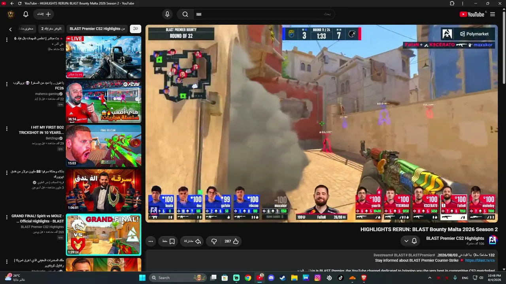Open the LIVE battlefield stream thumbnail

point(104,57)
